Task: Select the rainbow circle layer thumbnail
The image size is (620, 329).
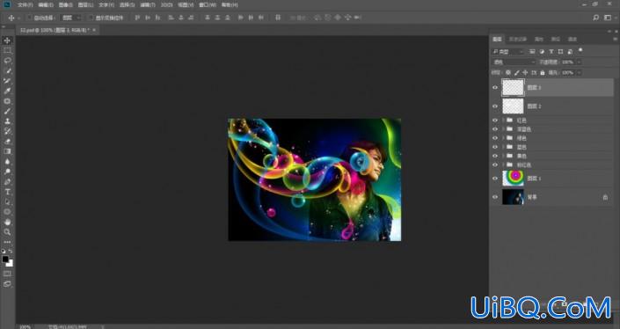Action: coord(513,179)
